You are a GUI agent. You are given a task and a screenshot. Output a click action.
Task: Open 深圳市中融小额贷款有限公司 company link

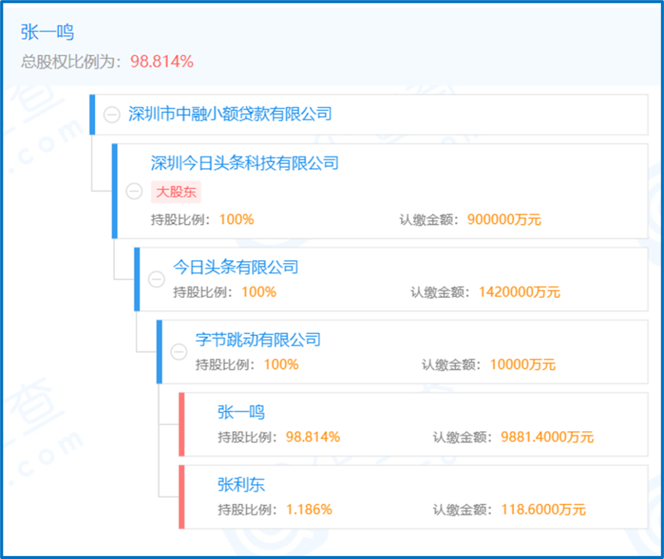pos(230,114)
